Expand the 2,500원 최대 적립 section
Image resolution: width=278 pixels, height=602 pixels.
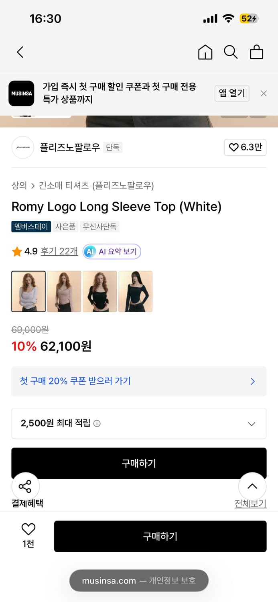point(252,423)
